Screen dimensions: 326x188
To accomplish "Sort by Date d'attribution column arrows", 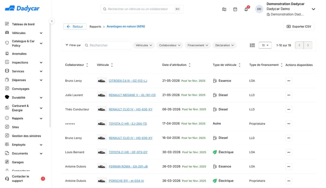I will (x=190, y=65).
